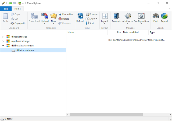Click the Preview icon in View group
This screenshot has height=121, width=172.
pos(87,14)
